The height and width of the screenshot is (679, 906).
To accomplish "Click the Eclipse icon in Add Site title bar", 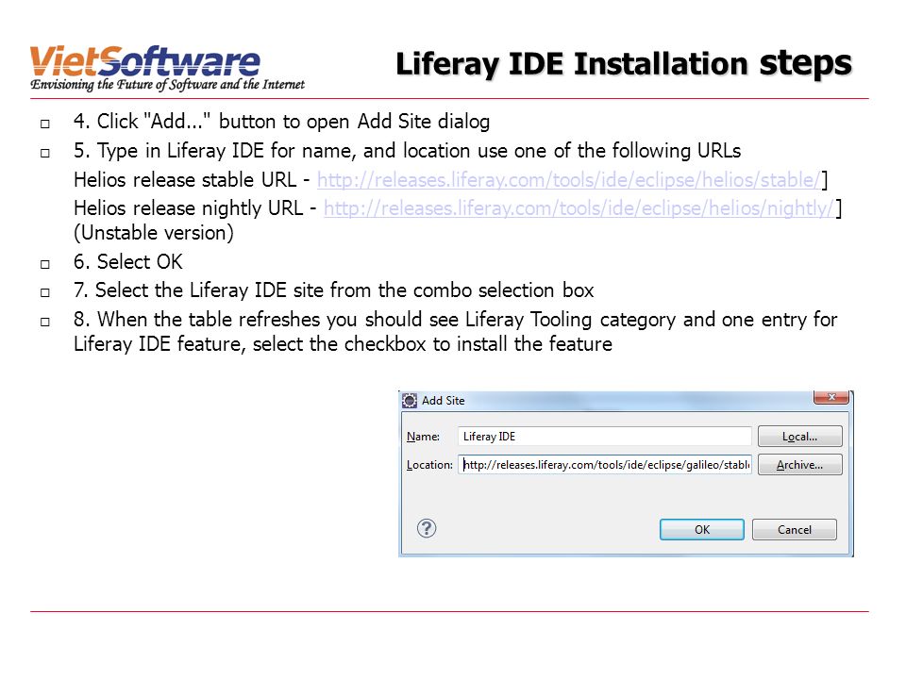I will pyautogui.click(x=409, y=401).
